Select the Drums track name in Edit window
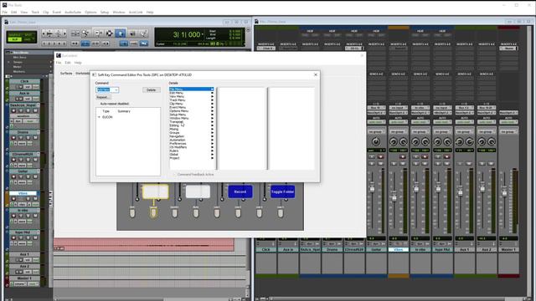Screen dimensions: 536x301 click(23, 132)
